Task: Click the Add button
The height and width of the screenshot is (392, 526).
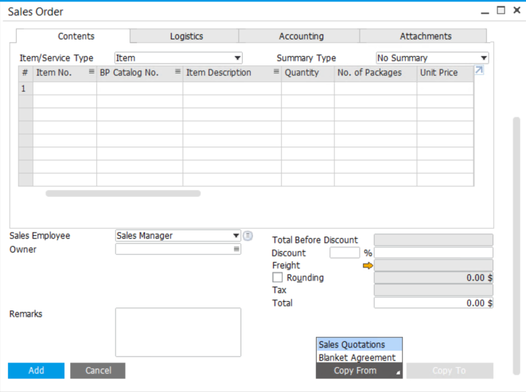Action: [x=35, y=370]
